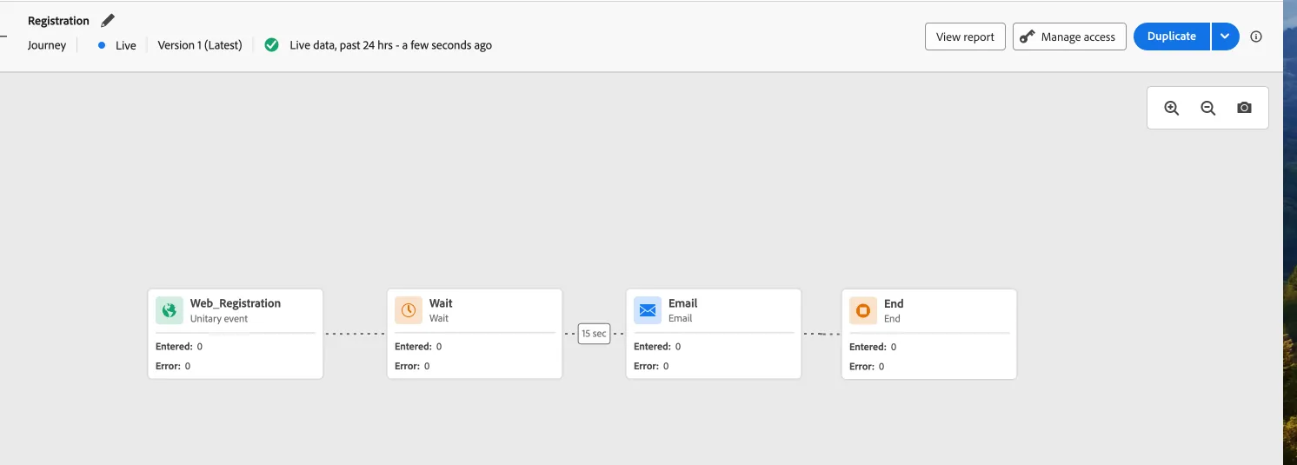Click Error count on Wait node
This screenshot has height=465, width=1297.
coord(412,366)
